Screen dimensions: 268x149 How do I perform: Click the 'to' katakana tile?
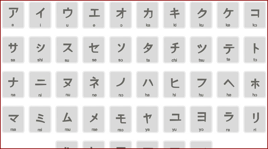coord(255,50)
